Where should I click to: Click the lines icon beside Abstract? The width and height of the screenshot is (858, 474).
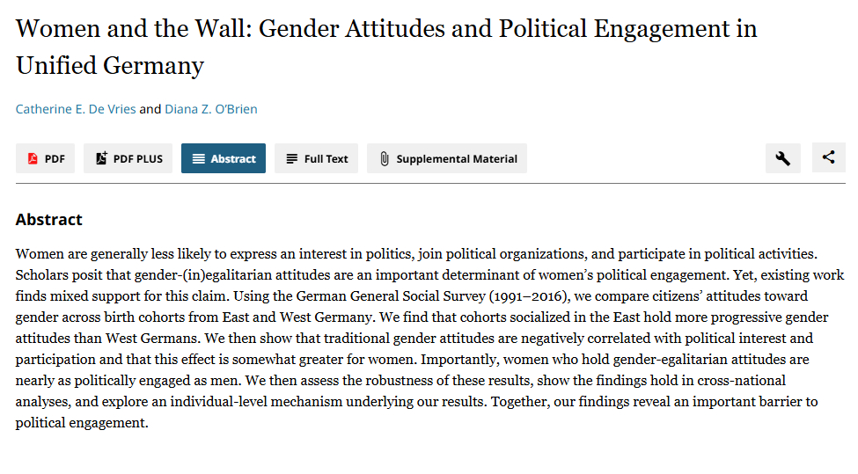click(199, 159)
